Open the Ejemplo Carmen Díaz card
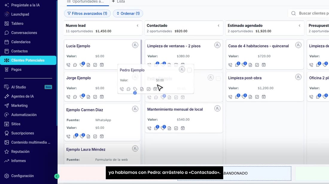Screen dimensions: 329x184 pos(85,110)
